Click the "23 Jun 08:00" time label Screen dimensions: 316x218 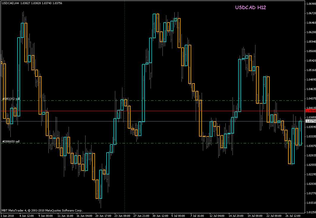pyautogui.click(x=123, y=216)
